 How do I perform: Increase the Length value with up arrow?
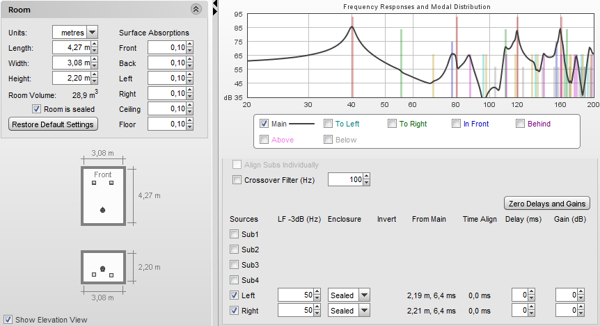[x=94, y=44]
